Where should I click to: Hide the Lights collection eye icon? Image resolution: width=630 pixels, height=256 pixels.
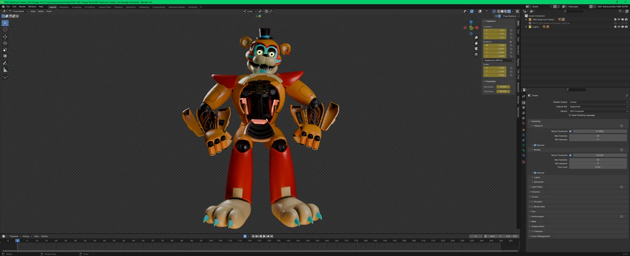(x=619, y=27)
